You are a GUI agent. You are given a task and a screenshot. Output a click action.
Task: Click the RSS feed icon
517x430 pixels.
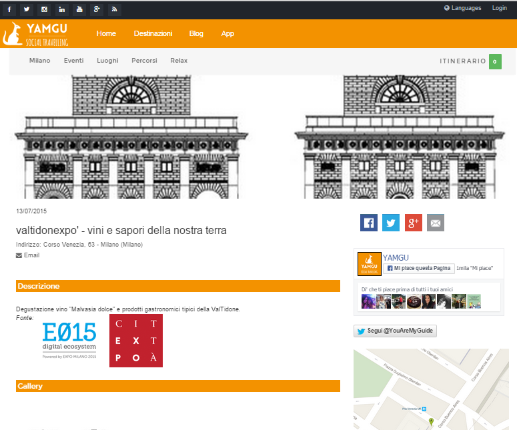(115, 9)
